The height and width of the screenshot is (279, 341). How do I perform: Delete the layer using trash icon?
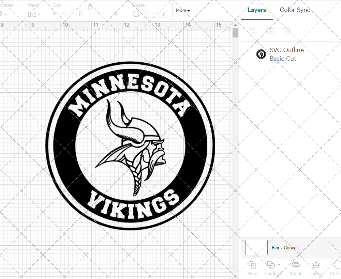(x=287, y=30)
